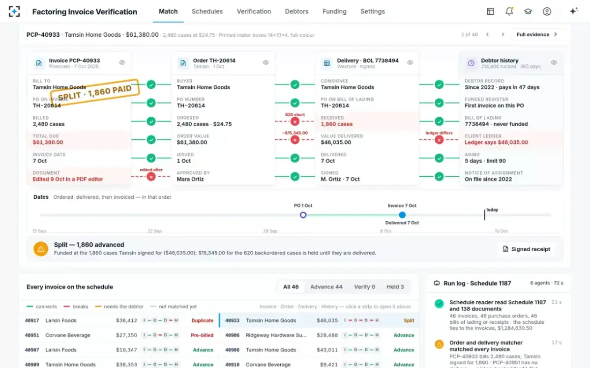Click the app logo icon
590x368 pixels.
14,11
